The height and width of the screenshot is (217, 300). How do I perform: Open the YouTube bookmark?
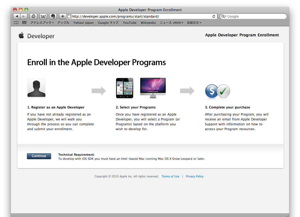(130, 23)
